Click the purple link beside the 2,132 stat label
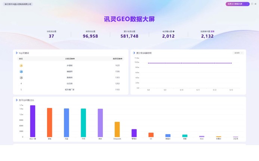The width and height of the screenshot is (259, 161). click(212, 31)
